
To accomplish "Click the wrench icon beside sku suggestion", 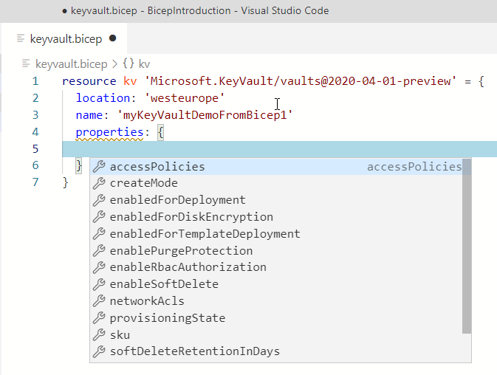I will (99, 336).
